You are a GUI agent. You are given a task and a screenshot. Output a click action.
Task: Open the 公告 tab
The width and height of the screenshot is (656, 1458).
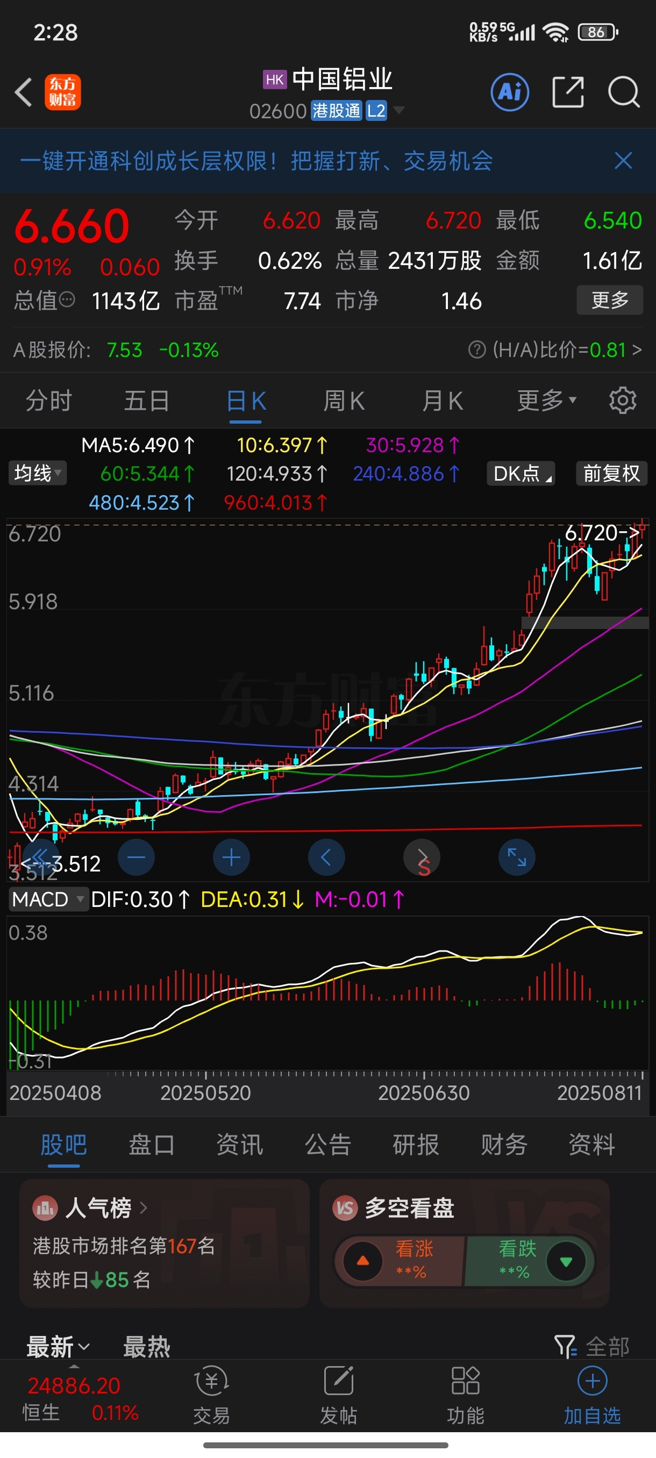(x=329, y=1145)
